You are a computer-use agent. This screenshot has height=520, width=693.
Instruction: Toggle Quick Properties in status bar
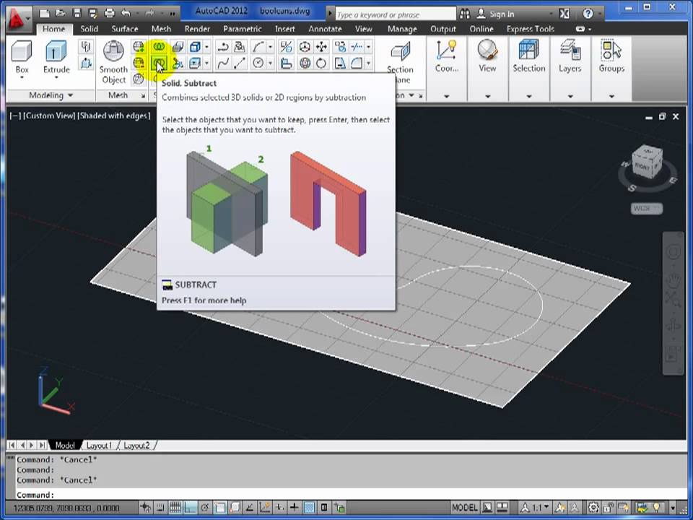point(324,507)
